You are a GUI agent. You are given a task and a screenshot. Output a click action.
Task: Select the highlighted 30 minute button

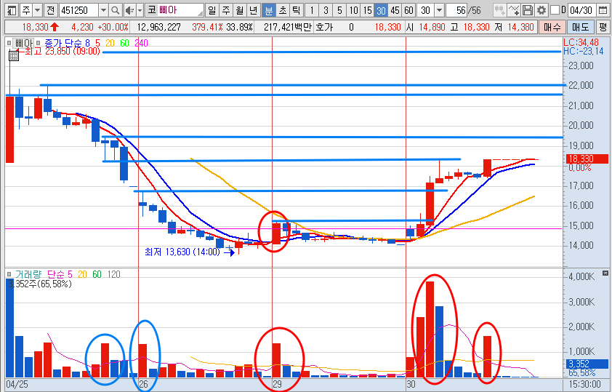tap(381, 10)
